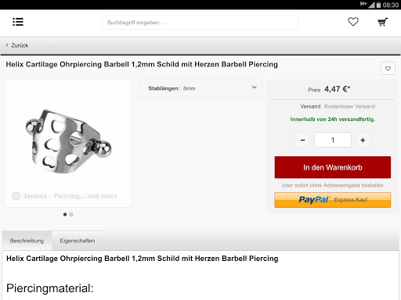
Task: Tap the signal strength status icon
Action: (x=371, y=5)
